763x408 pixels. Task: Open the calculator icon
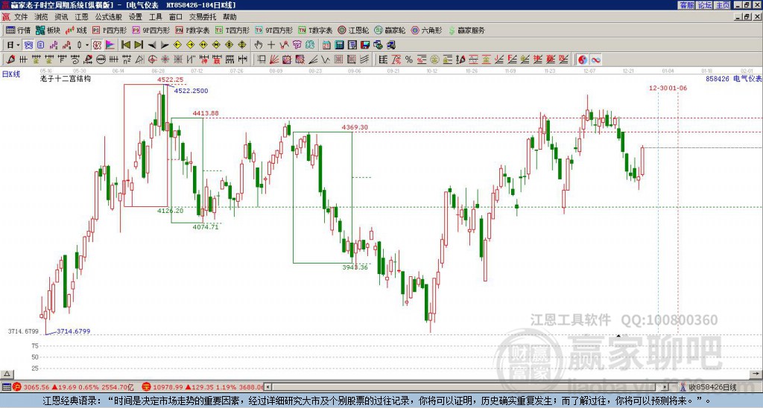tap(339, 45)
